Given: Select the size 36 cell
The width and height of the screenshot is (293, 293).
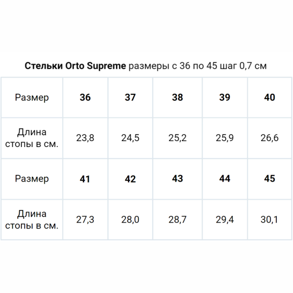Looking at the screenshot, I should pyautogui.click(x=85, y=97).
